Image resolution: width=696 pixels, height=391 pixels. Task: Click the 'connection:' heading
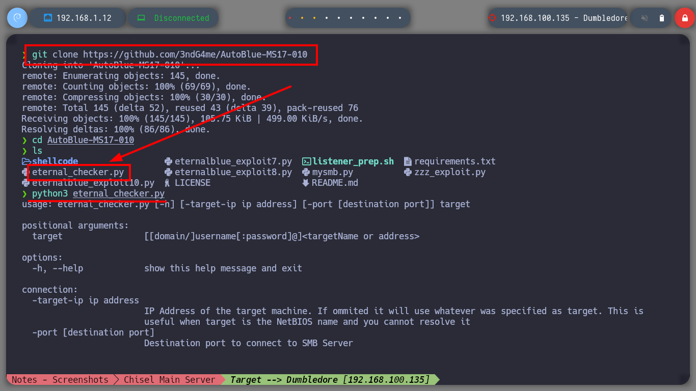point(50,290)
